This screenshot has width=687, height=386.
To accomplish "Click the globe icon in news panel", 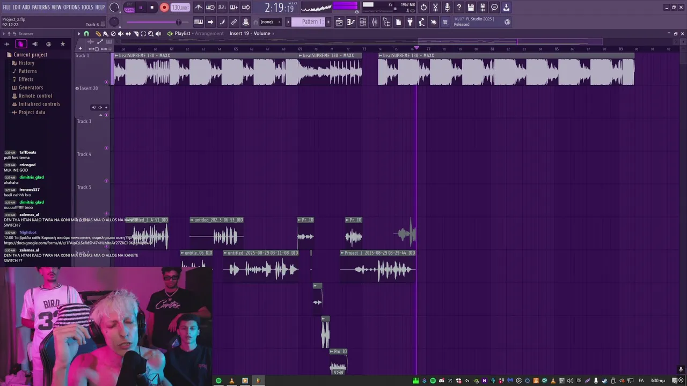I will tap(507, 22).
